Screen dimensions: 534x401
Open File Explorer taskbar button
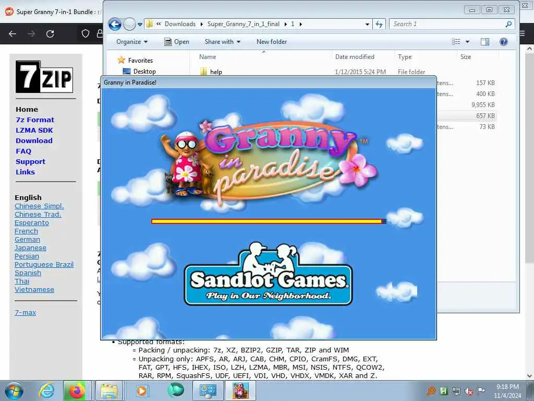[x=108, y=391]
